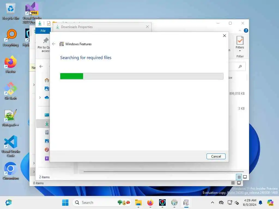Open Outlook widget icon on taskbar
This screenshot has height=209, width=279.
8,202
